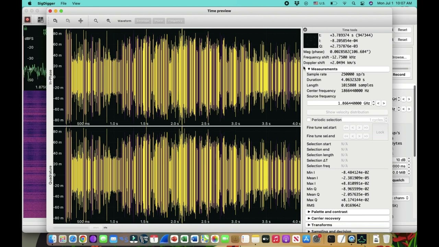Click the U.S. input source menu
439x247 pixels.
[319, 3]
